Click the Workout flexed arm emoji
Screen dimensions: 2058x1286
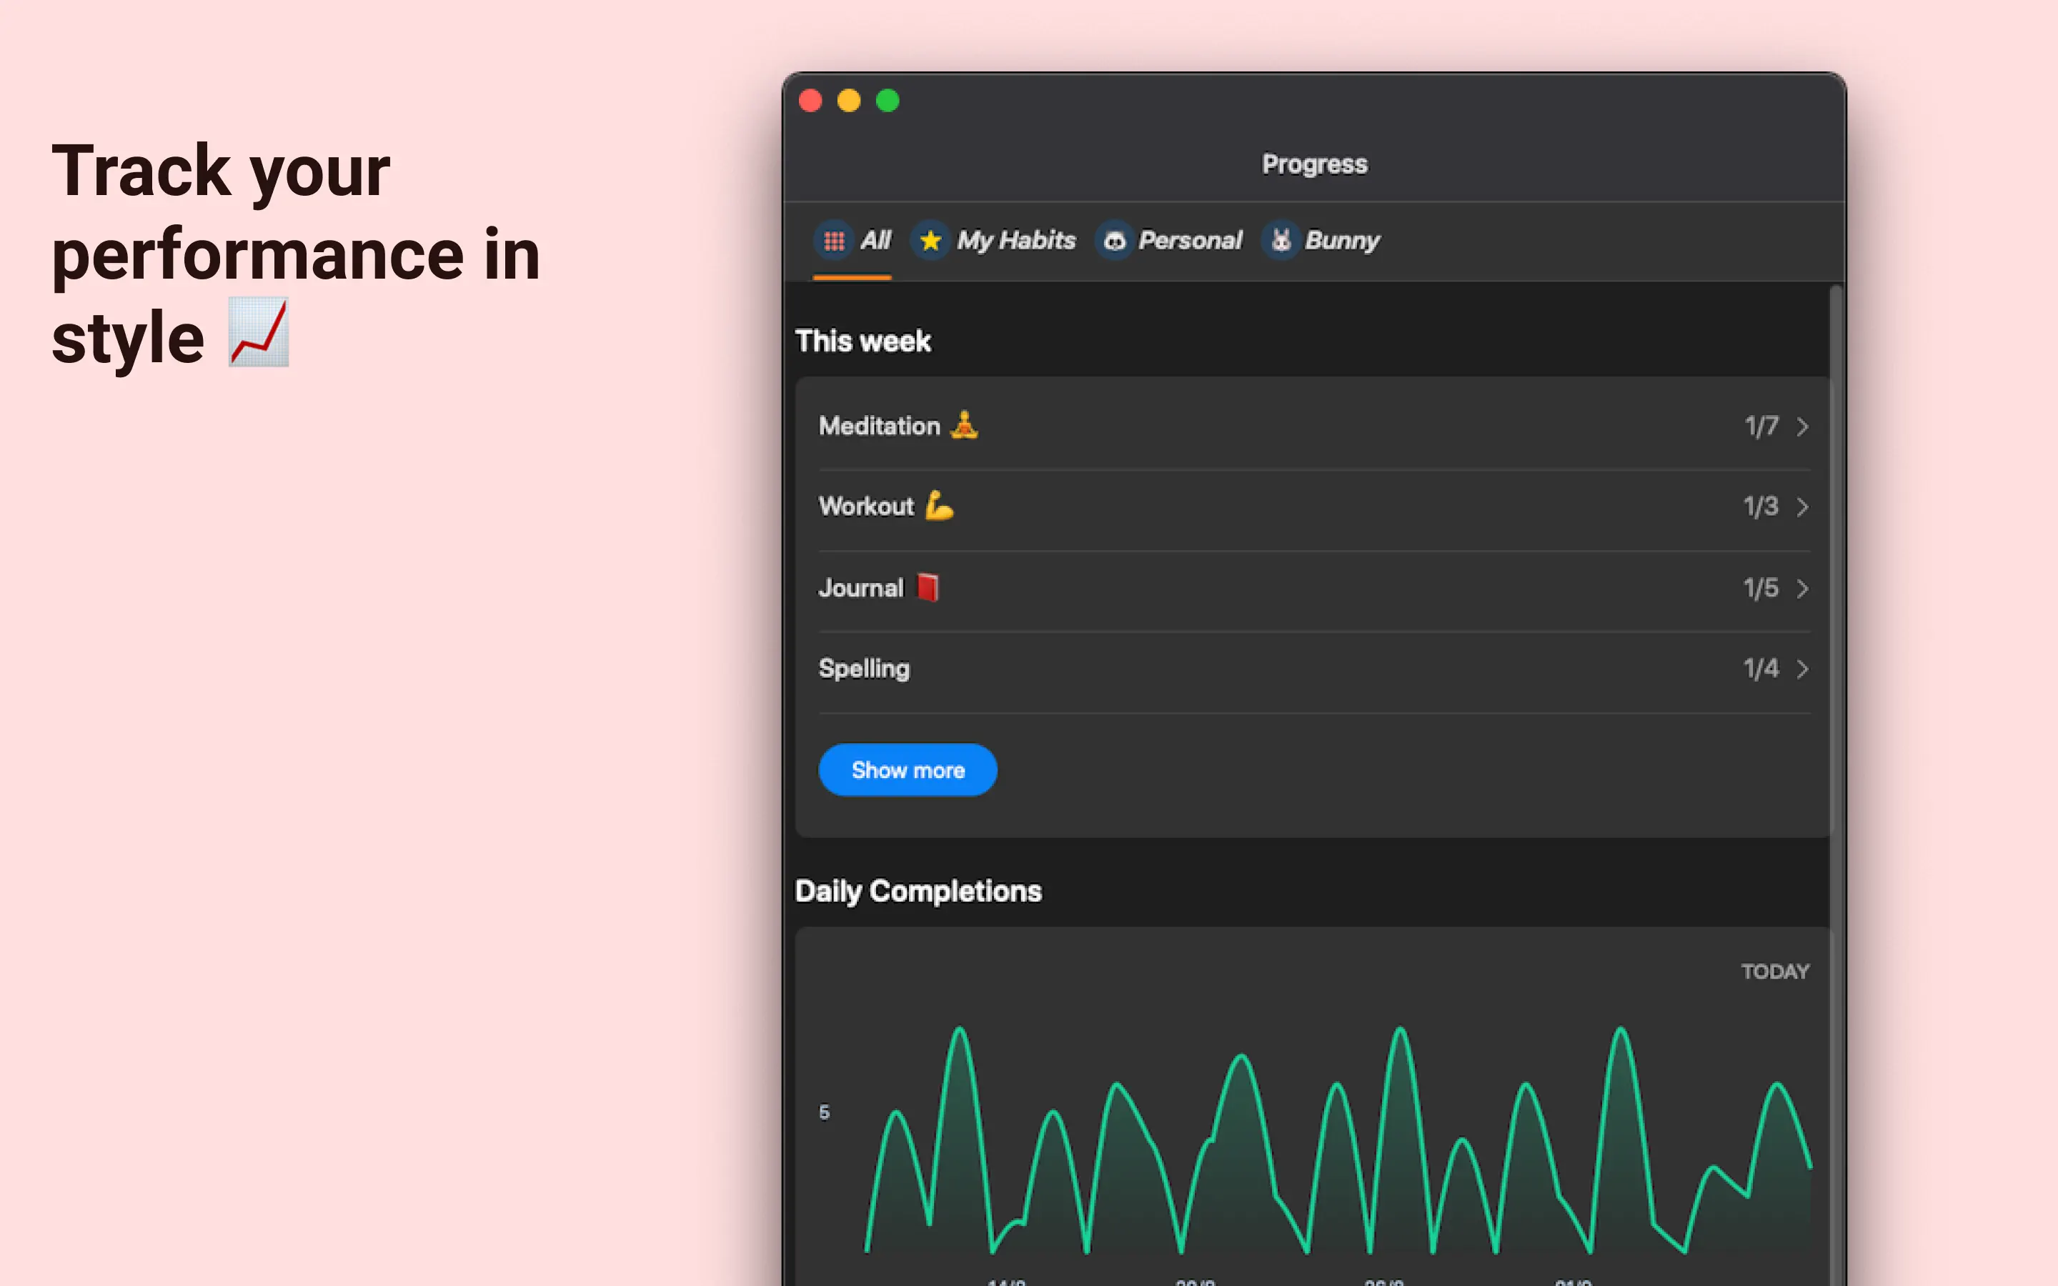(939, 505)
